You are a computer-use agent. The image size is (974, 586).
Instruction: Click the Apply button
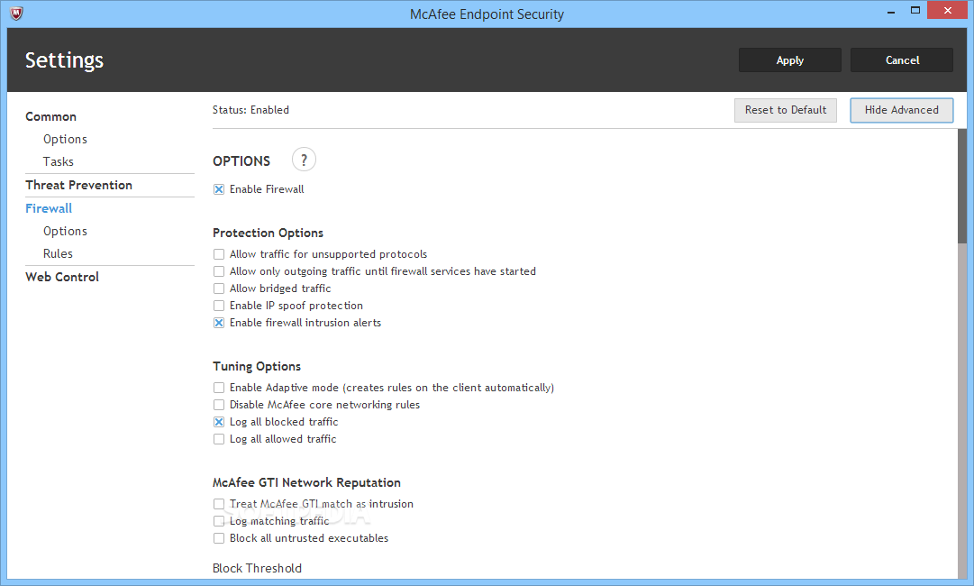click(789, 60)
